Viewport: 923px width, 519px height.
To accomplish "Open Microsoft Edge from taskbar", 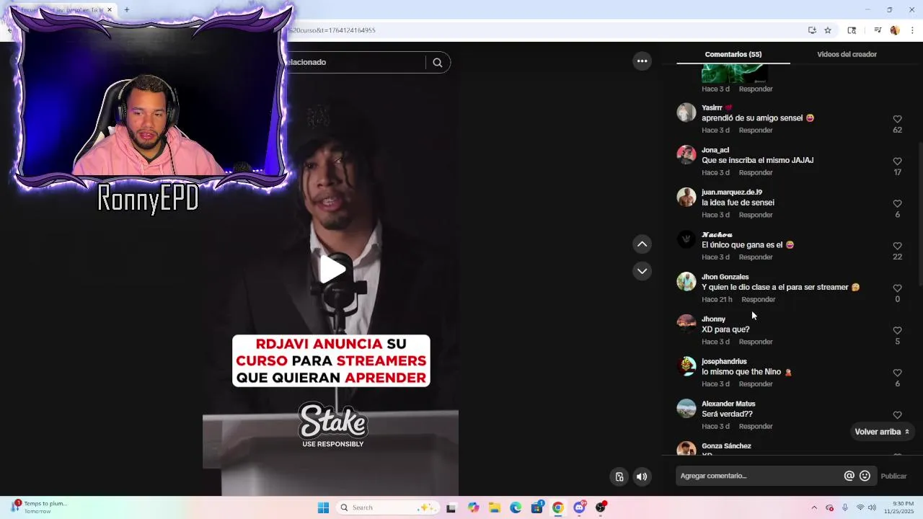I will click(516, 507).
